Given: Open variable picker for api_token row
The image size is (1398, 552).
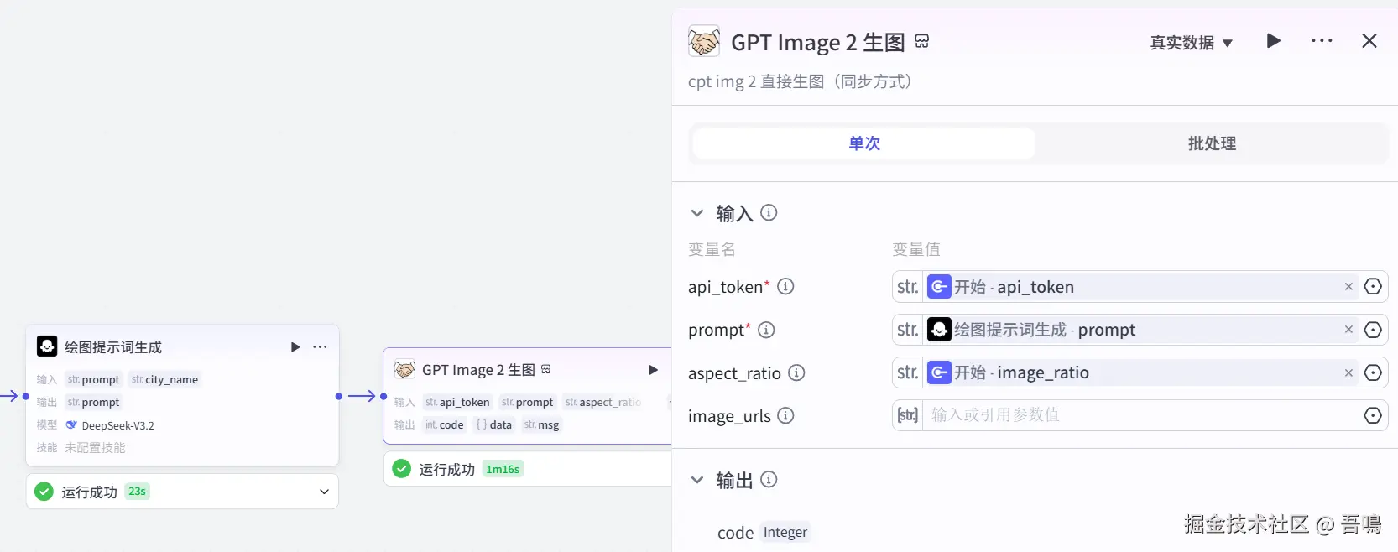Looking at the screenshot, I should coord(1373,287).
